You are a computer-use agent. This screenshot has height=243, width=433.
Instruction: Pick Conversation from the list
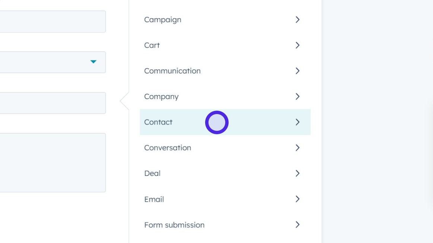pos(168,148)
